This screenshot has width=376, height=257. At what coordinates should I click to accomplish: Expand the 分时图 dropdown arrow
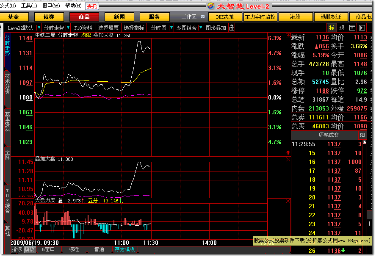click(x=171, y=28)
